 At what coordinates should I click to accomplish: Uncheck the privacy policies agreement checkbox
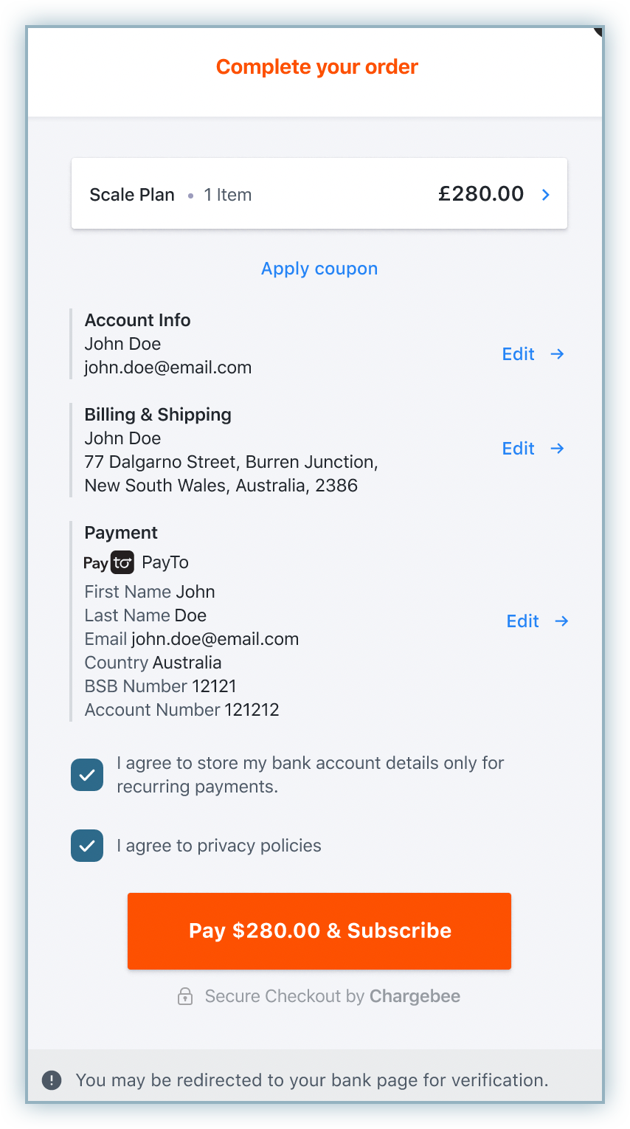click(87, 846)
